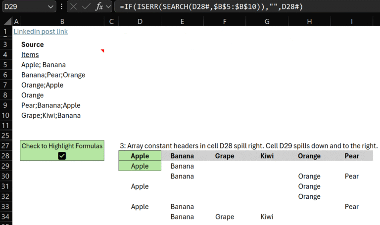Click the three-dot handle beside Name Box

pyautogui.click(x=61, y=6)
